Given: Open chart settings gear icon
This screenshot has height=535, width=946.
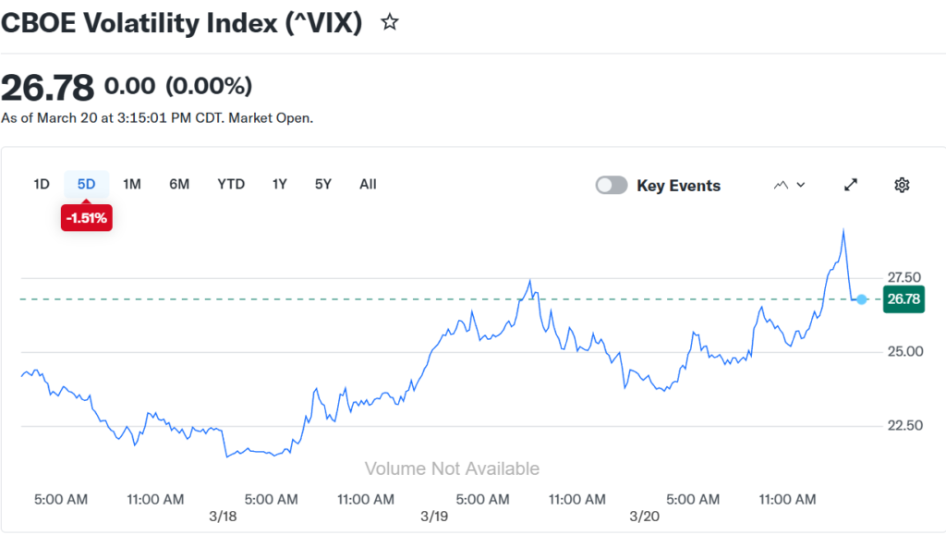Looking at the screenshot, I should pos(902,185).
